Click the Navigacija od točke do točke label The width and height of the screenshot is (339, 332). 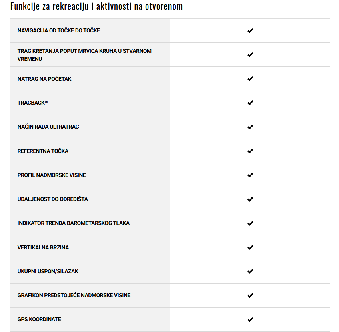coord(58,30)
